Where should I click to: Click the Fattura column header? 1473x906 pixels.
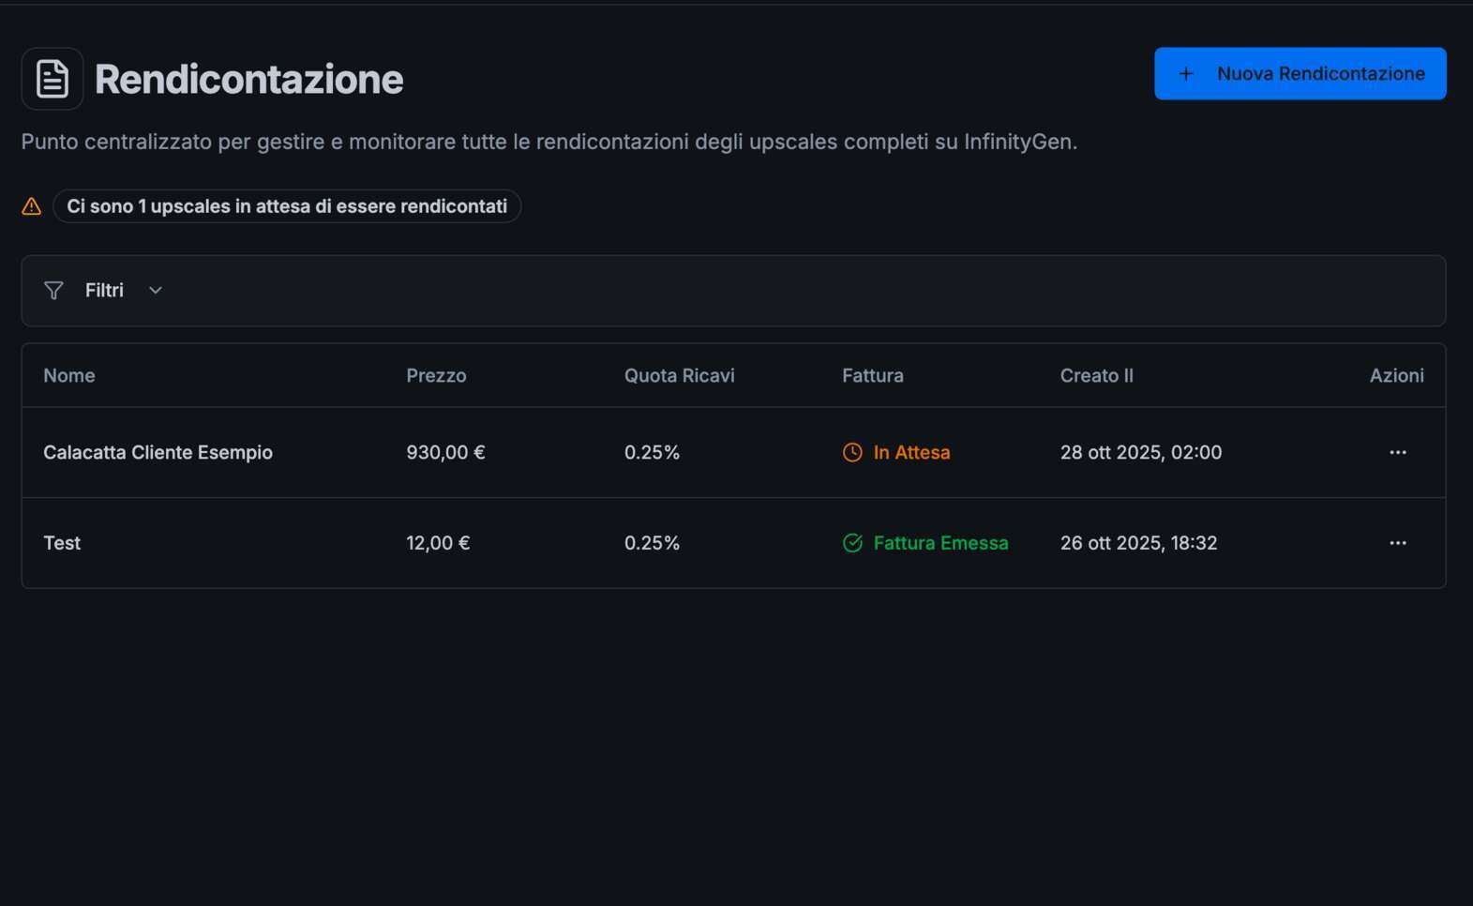tap(872, 375)
